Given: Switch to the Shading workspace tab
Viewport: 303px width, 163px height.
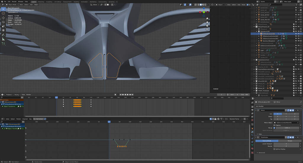Looking at the screenshot, I should (76, 2).
